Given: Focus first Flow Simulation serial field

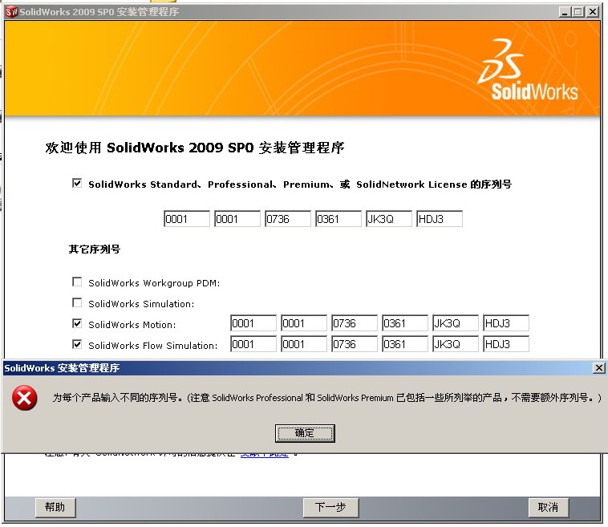Looking at the screenshot, I should pos(253,344).
